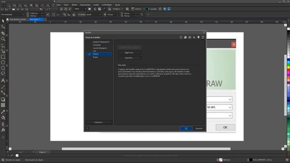Click the home icon beside document tabs
This screenshot has width=290, height=163.
pos(7,19)
